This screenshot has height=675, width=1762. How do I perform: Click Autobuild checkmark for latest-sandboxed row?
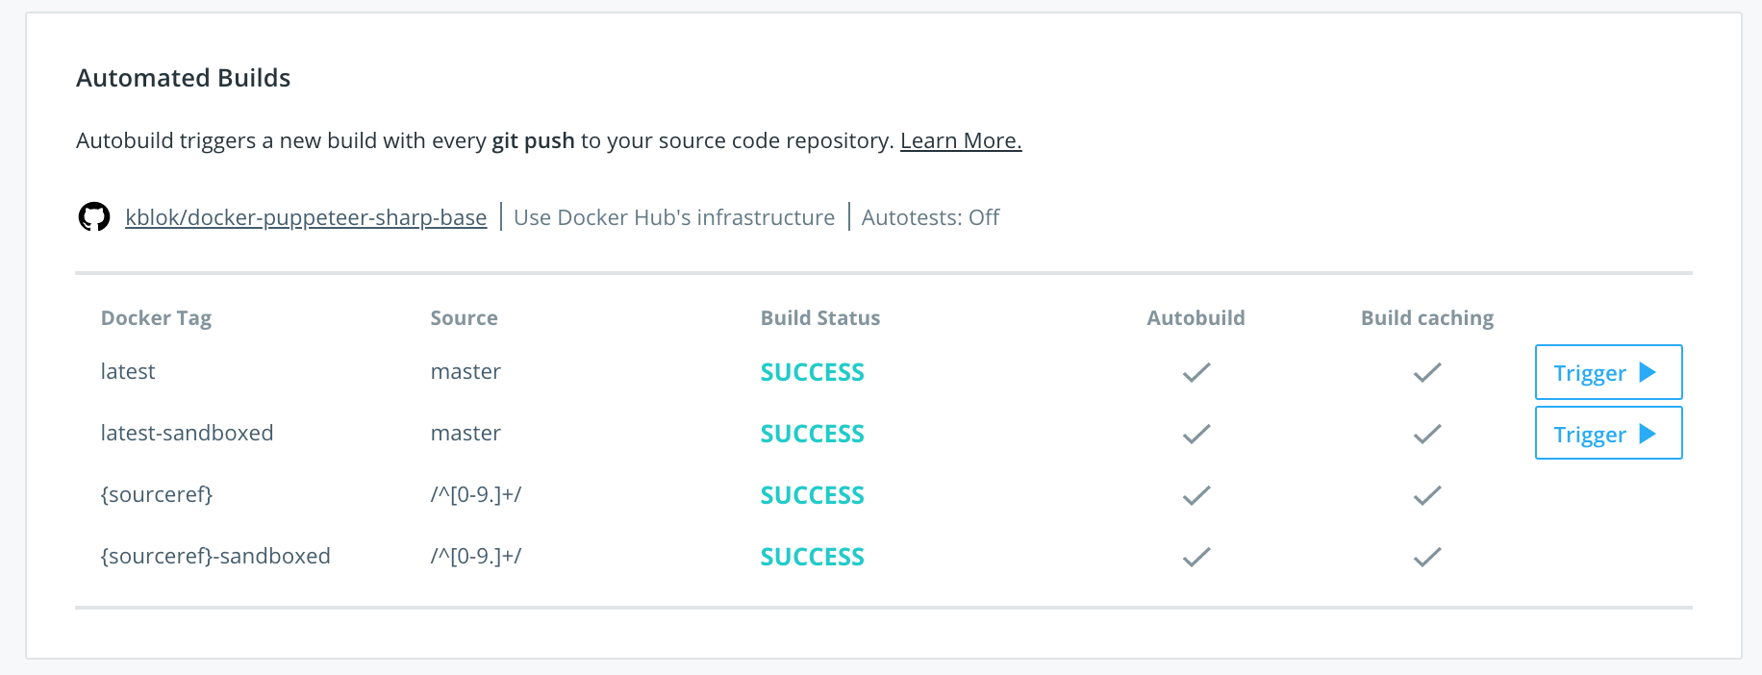(x=1196, y=434)
